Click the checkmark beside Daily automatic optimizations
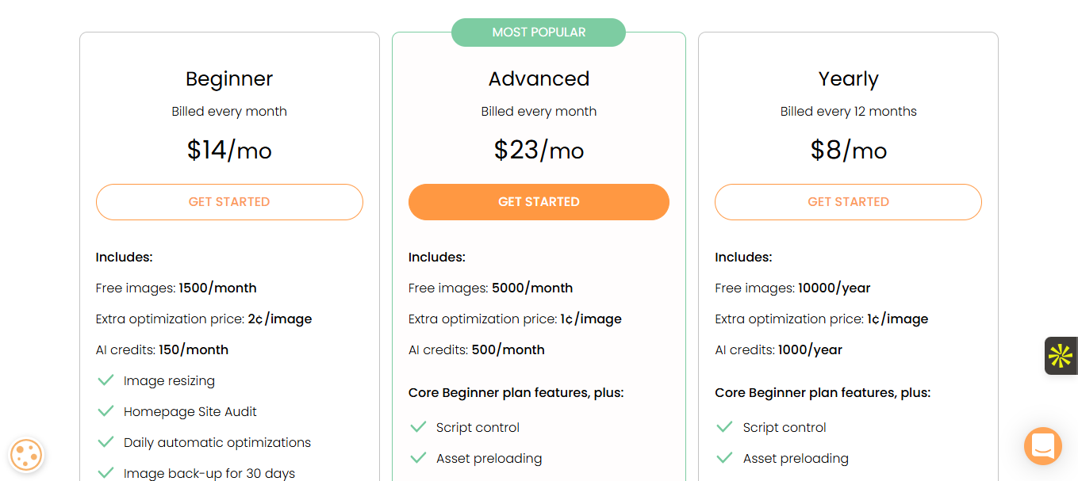Screen dimensions: 1078x481 click(x=105, y=442)
